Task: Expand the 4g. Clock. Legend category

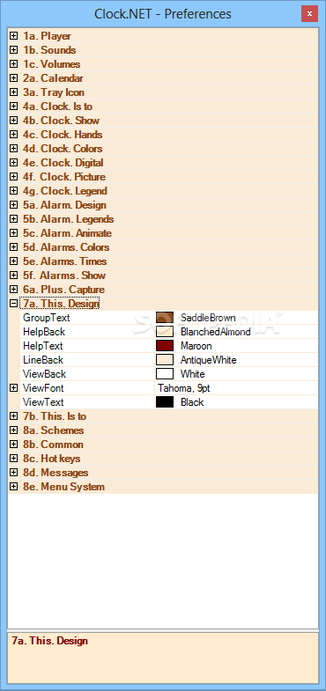Action: [14, 191]
